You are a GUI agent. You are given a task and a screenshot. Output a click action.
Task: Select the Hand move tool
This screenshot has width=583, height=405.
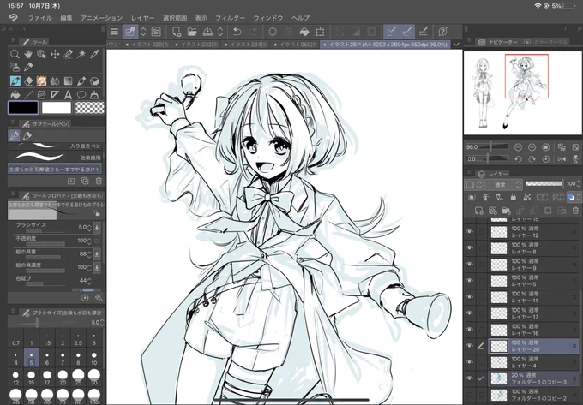click(x=28, y=54)
